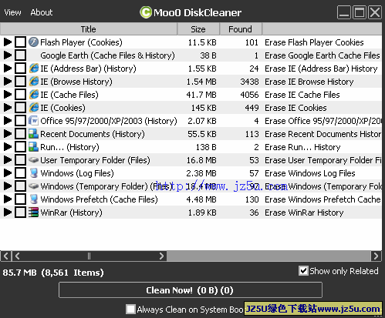Click the far-left horizontal scroll arrow
This screenshot has width=385, height=318.
[6, 256]
